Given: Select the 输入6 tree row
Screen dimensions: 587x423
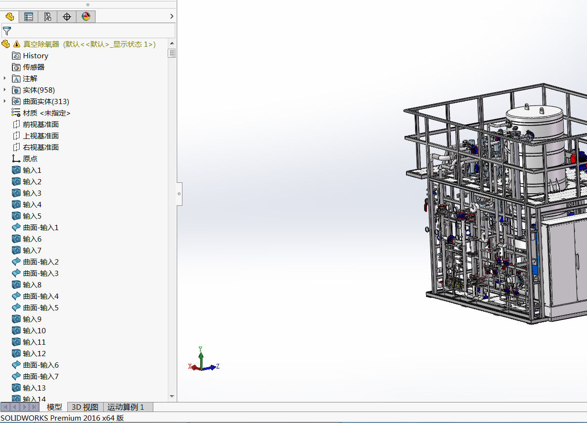Looking at the screenshot, I should tap(27, 239).
